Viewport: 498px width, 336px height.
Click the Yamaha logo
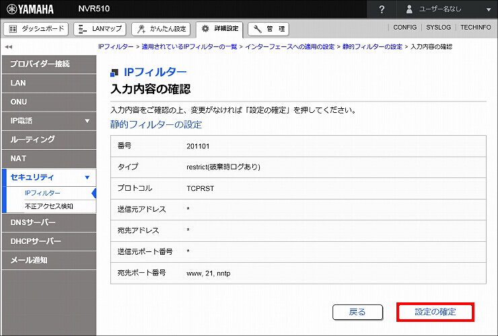(30, 9)
